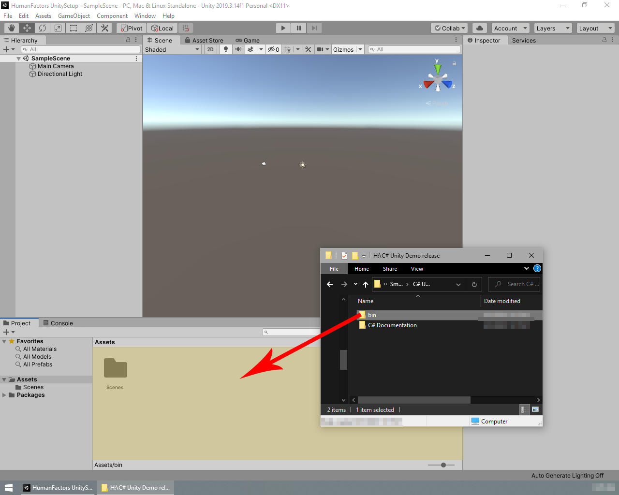Select the Scale tool
This screenshot has width=619, height=495.
click(x=58, y=28)
